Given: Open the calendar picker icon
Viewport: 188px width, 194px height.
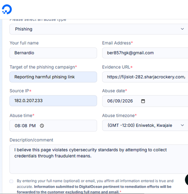Looking at the screenshot, I should [143, 101].
